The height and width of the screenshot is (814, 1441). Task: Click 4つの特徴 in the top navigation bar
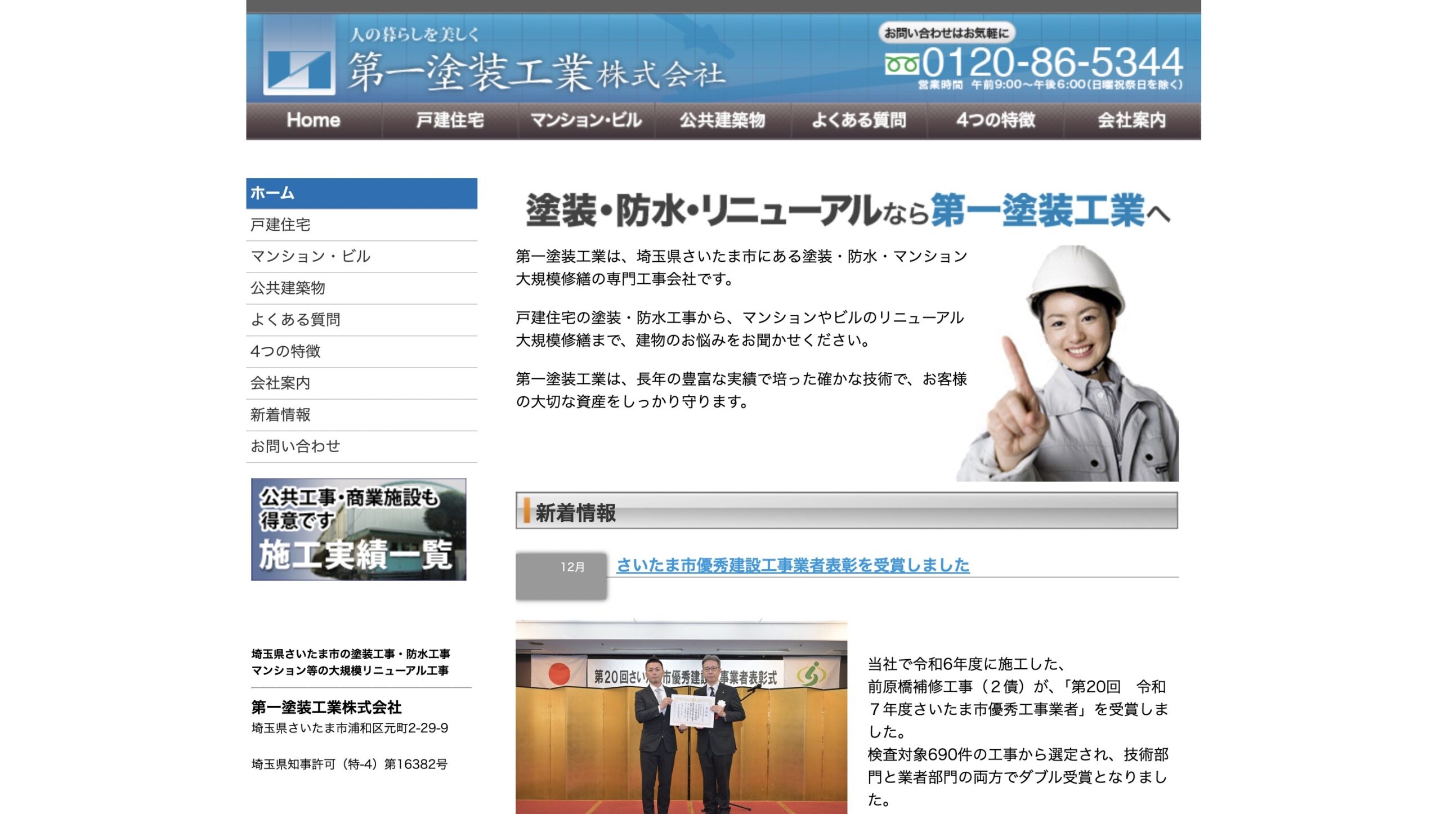[995, 120]
